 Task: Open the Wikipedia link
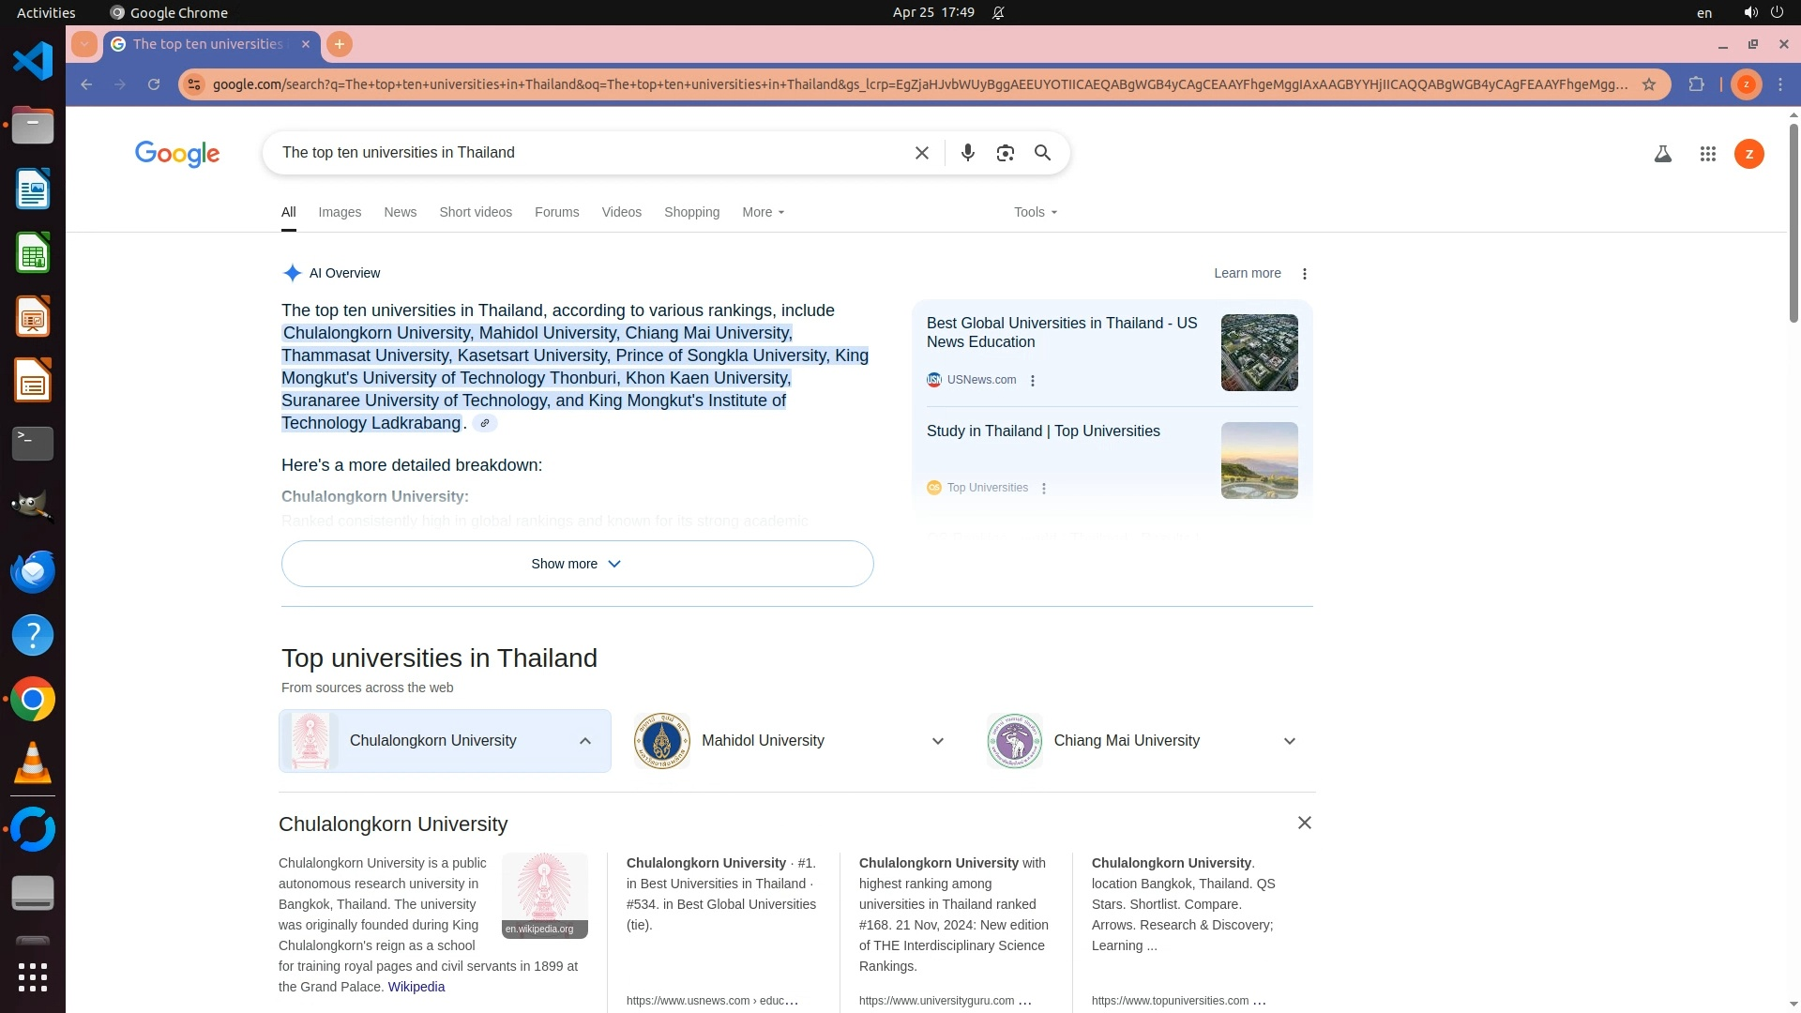click(x=416, y=987)
